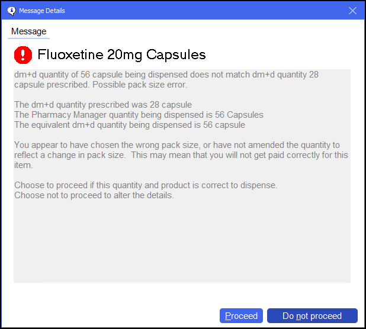The height and width of the screenshot is (329, 366).
Task: Click line 'Choose to proceed if this quantity'
Action: click(x=146, y=185)
